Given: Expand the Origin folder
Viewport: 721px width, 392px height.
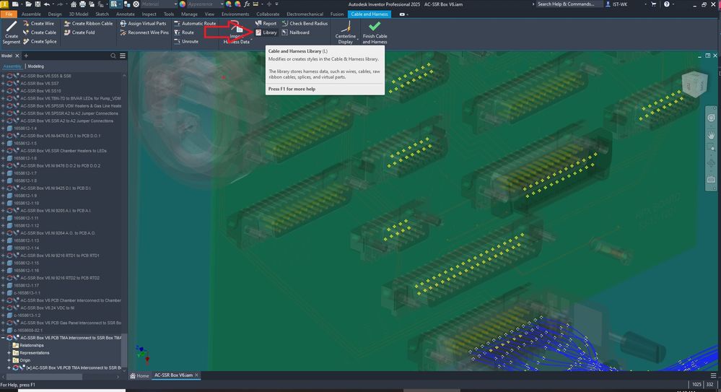Looking at the screenshot, I should 9,360.
